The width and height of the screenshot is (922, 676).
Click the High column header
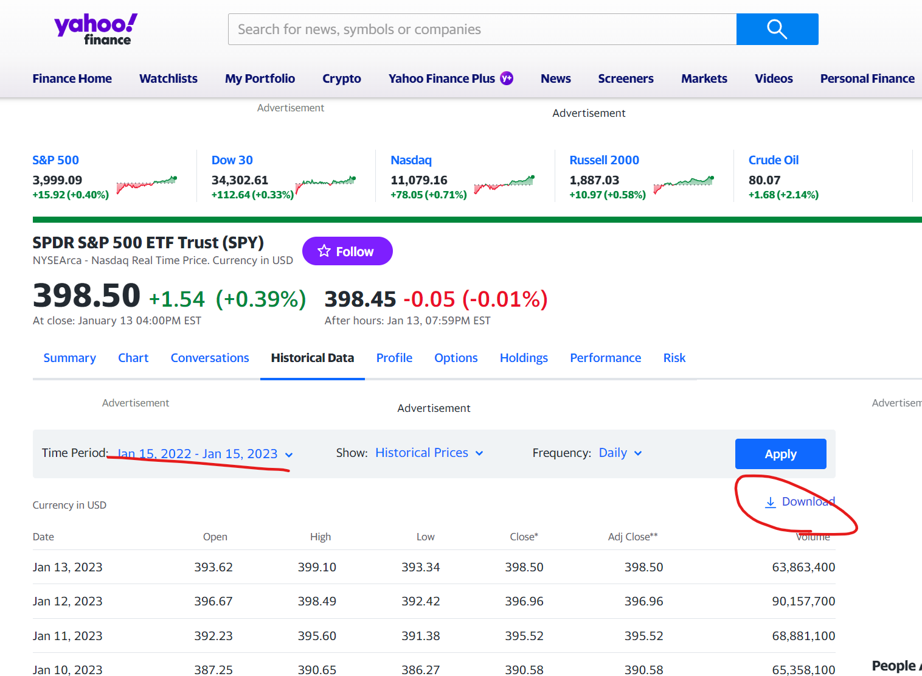tap(321, 537)
